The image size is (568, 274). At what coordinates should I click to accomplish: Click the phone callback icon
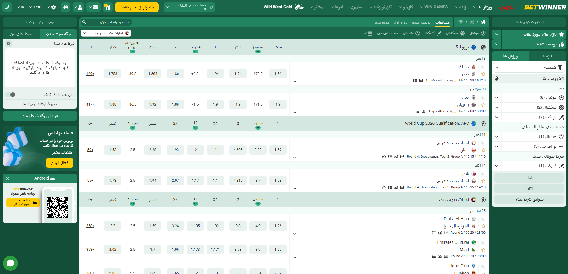pos(7,7)
